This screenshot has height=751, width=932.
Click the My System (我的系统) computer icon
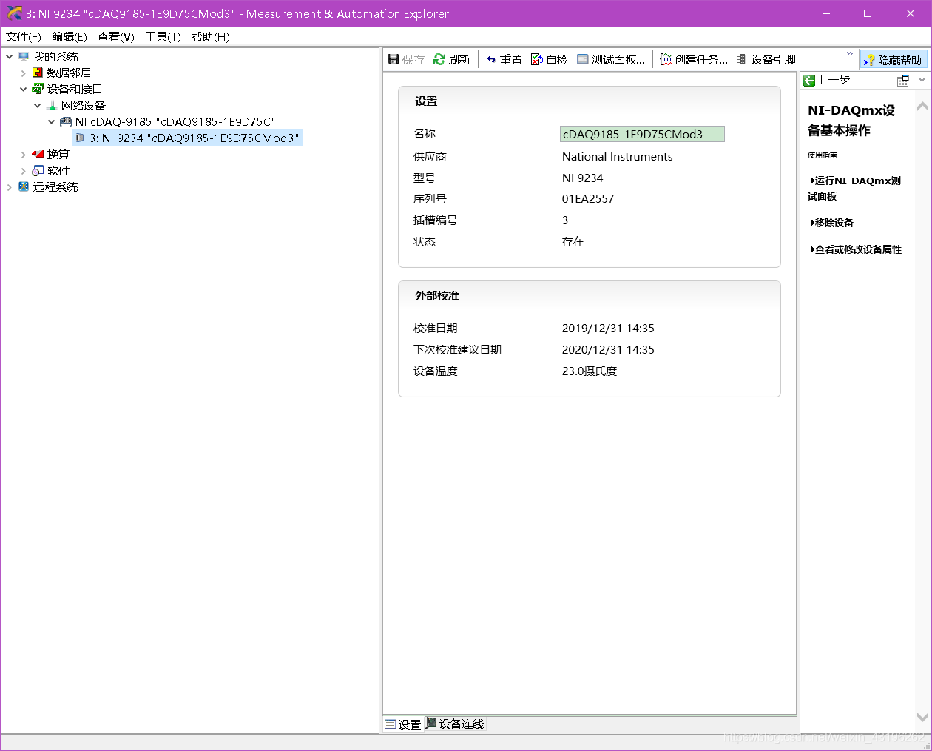pos(24,56)
